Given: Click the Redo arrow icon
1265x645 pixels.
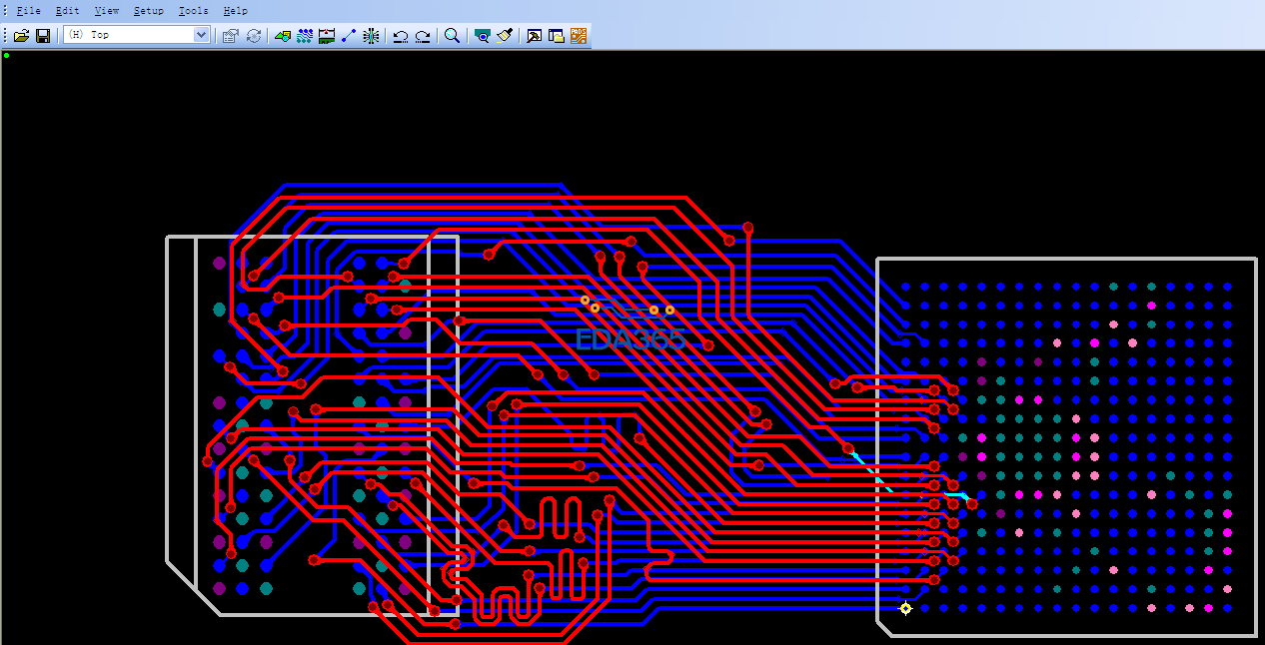Looking at the screenshot, I should coord(423,36).
